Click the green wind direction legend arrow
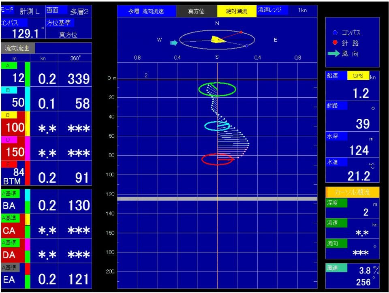The width and height of the screenshot is (389, 293). click(333, 53)
